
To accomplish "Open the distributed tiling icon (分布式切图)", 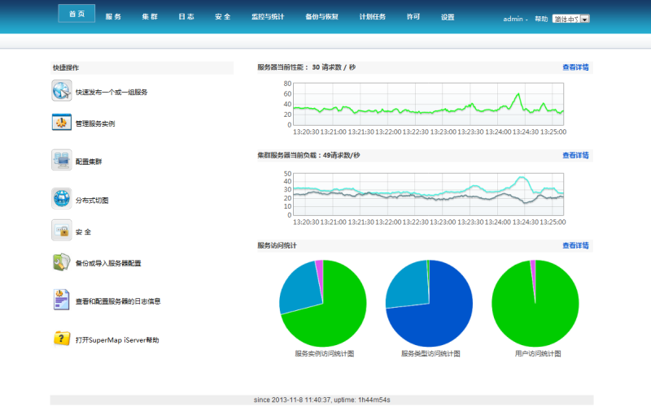I will point(62,198).
